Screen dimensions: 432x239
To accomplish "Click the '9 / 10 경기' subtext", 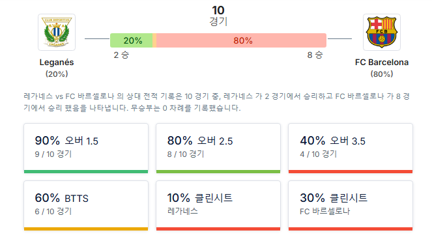I will coord(53,154).
